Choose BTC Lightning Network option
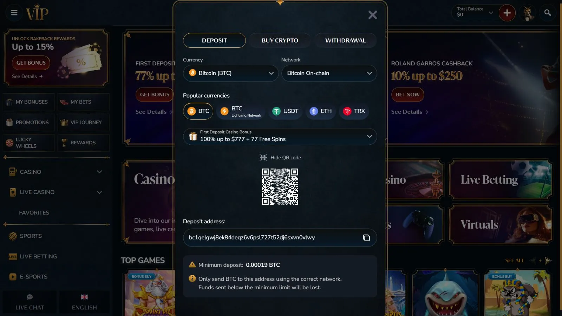 (241, 111)
